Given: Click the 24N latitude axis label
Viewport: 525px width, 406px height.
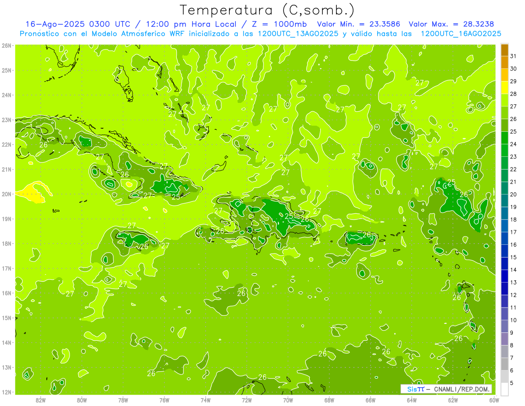Looking at the screenshot, I should click(x=7, y=95).
